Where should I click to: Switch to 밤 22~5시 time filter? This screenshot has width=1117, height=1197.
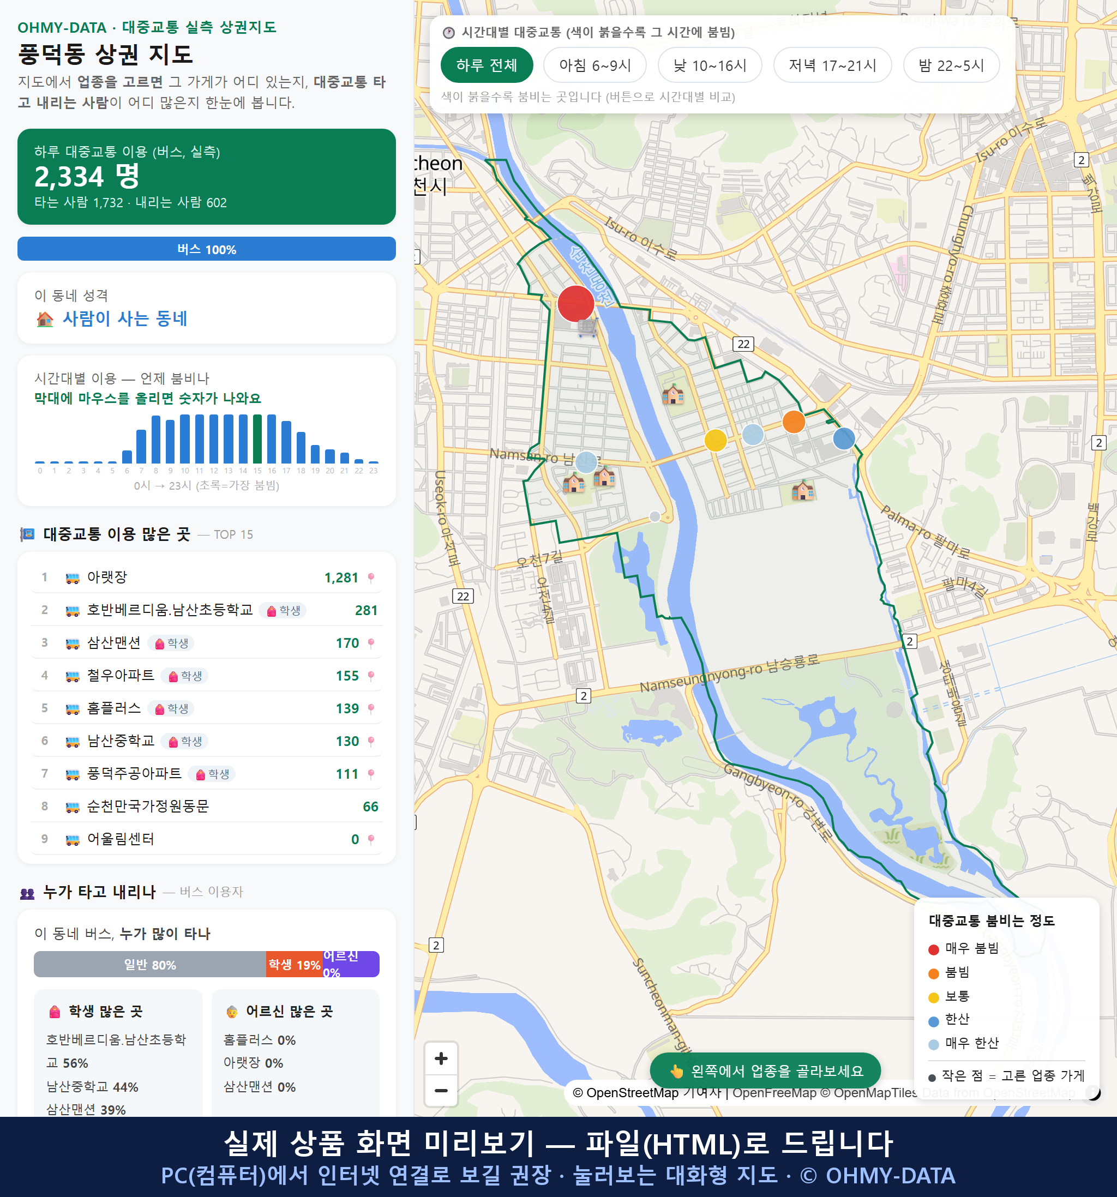(951, 65)
